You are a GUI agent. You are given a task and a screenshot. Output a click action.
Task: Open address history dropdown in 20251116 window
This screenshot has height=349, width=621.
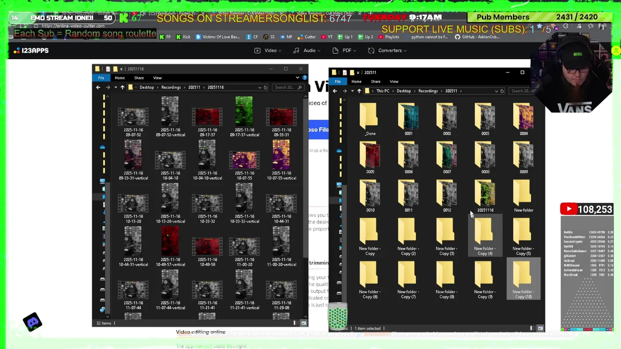[x=259, y=87]
